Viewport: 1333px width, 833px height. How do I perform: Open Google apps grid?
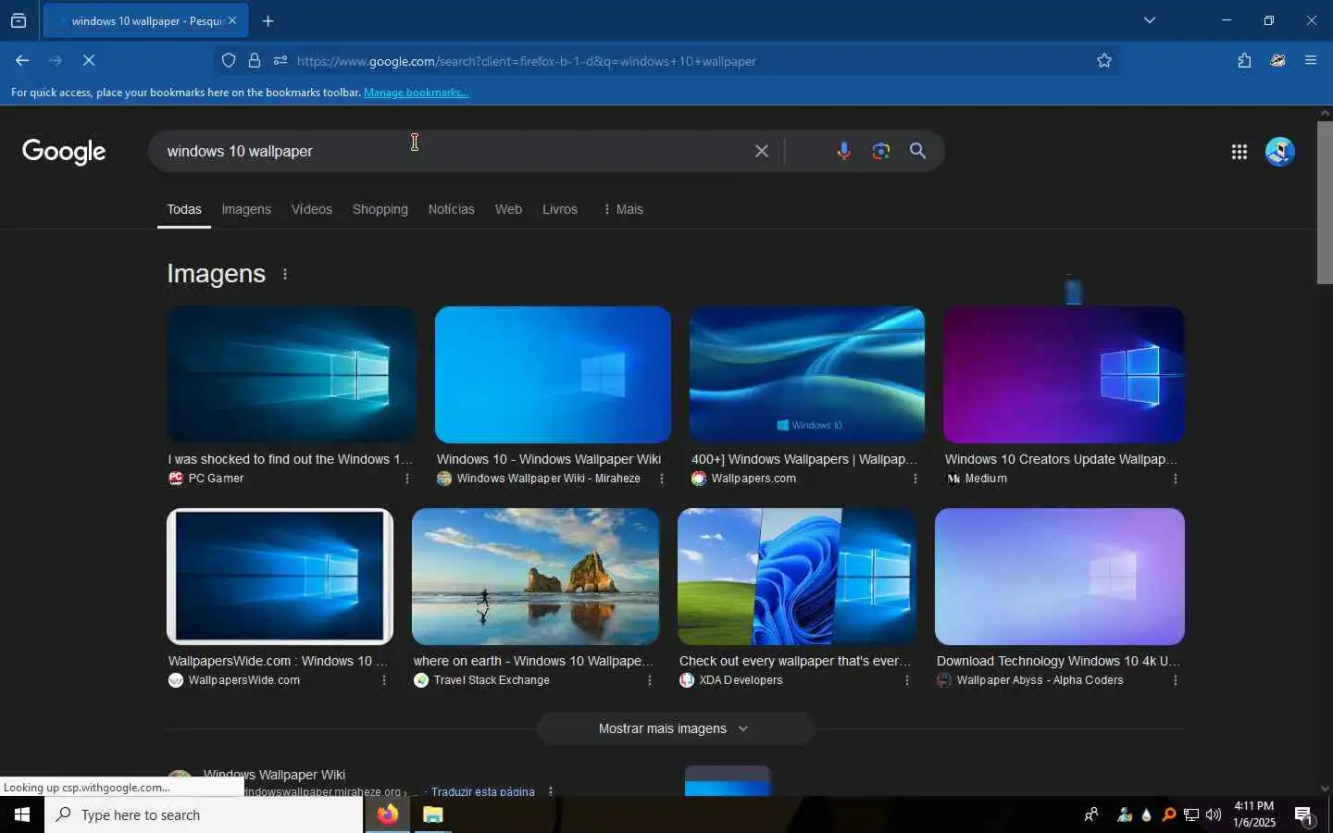(1240, 152)
